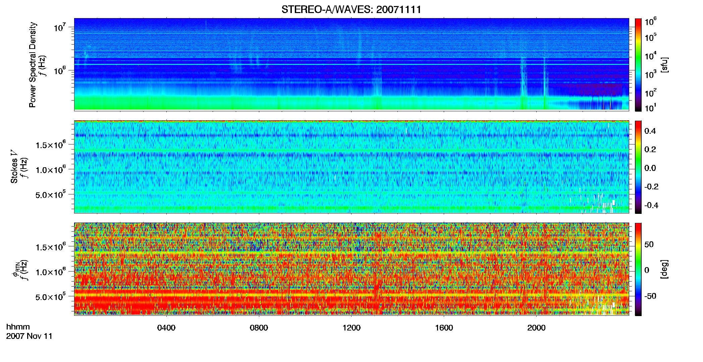Click inside the Power Spectral Density spectrogram

351,64
